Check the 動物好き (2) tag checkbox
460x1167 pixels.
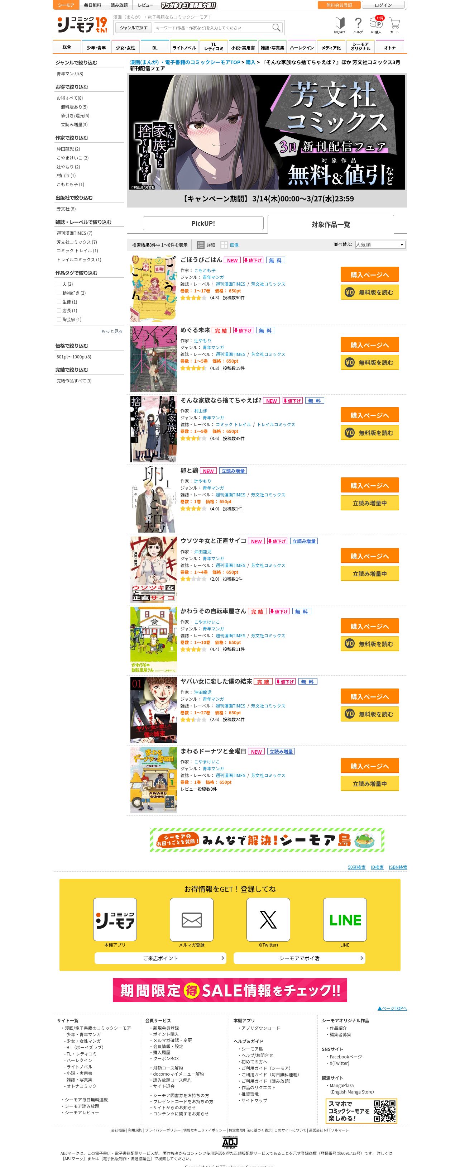tap(59, 293)
